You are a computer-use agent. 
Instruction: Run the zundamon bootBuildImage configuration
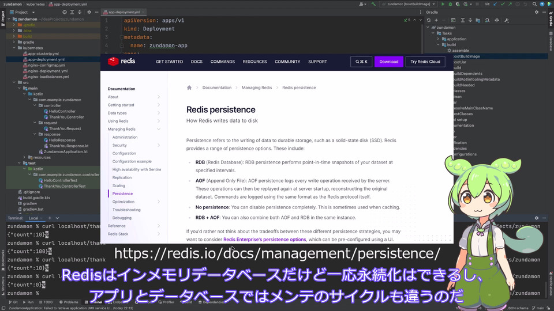[x=443, y=4]
